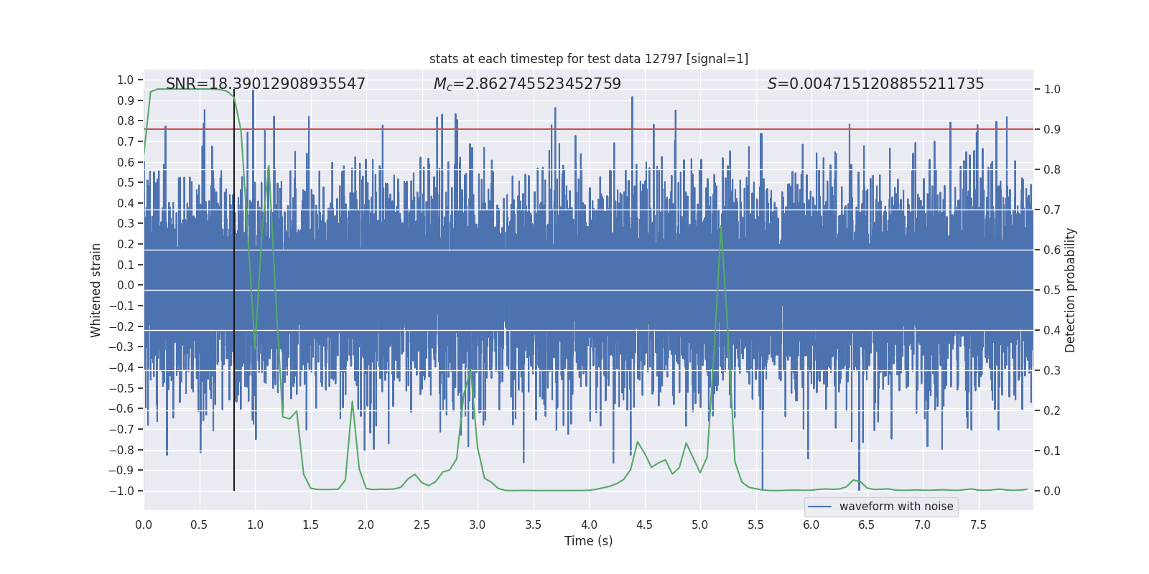
Task: Click the 1.0 tick on the Time axis
Action: (x=255, y=524)
